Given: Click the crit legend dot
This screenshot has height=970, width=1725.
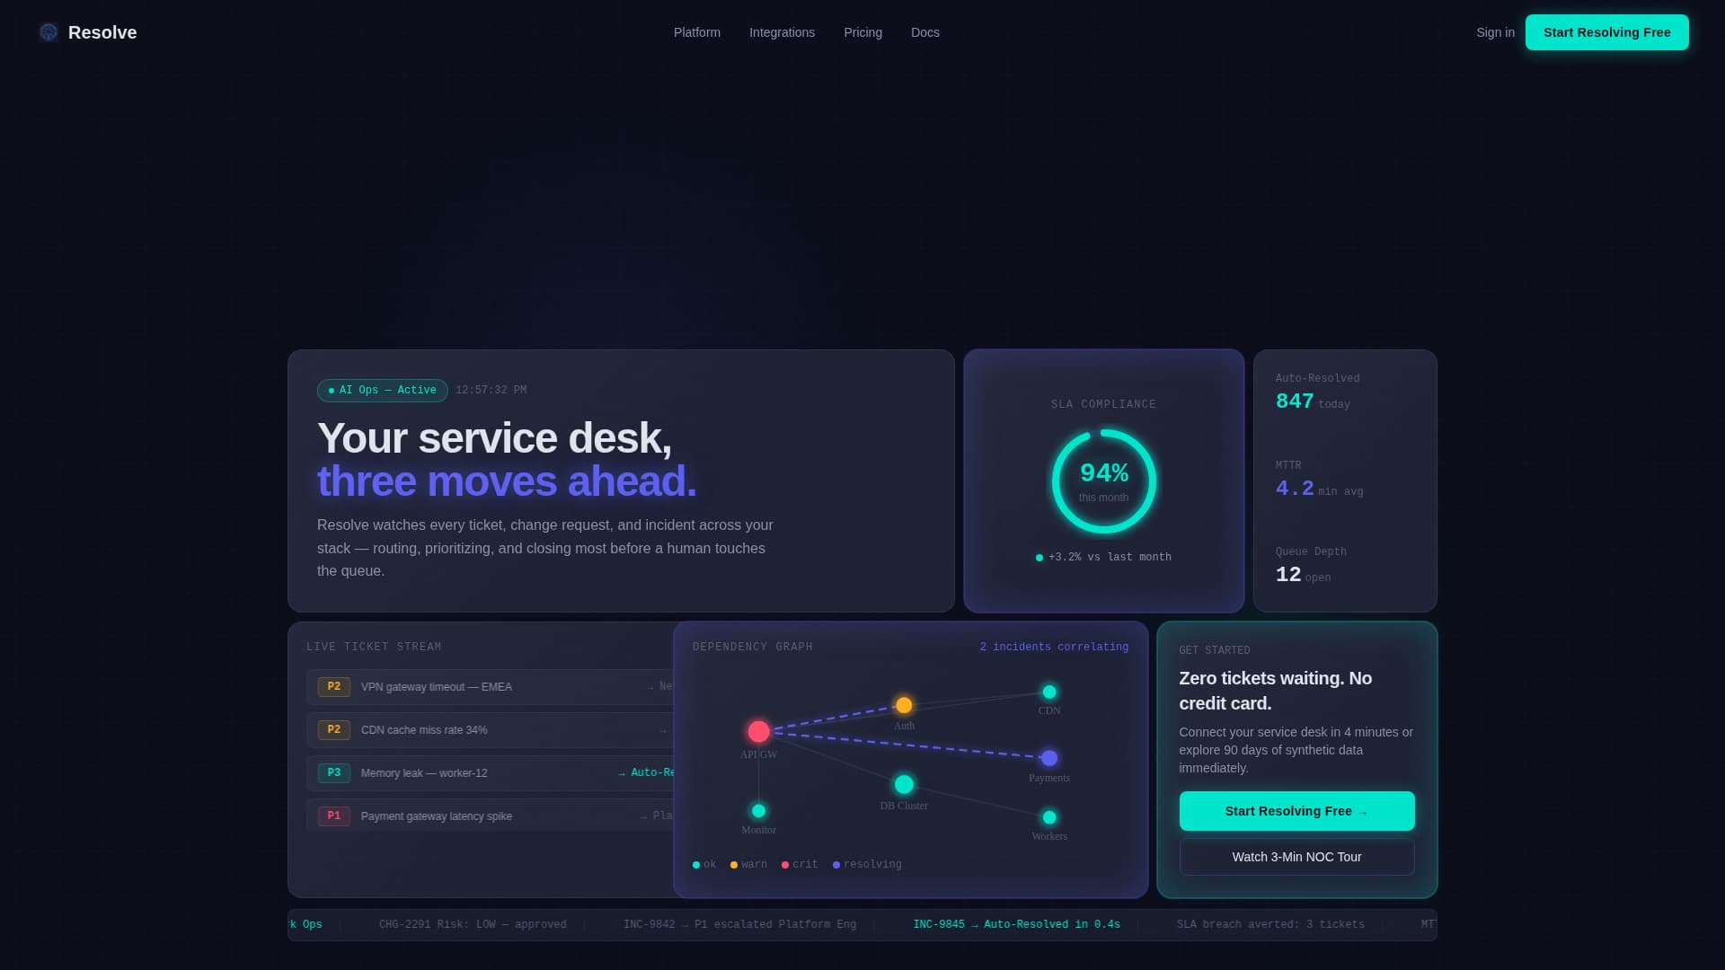Looking at the screenshot, I should coord(785,865).
